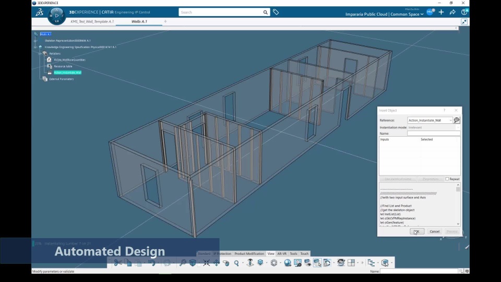Screen dimensions: 501x282
Task: Click the script text scrollbar up arrow
Action: point(458,185)
